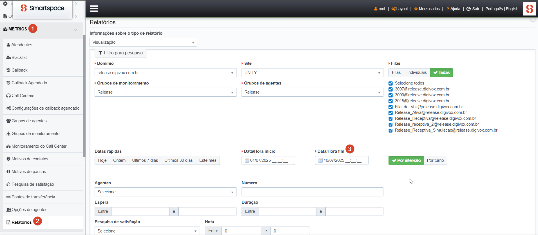Click the Blacklist user-x icon
Viewport: 538px width, 235px height.
[9, 57]
